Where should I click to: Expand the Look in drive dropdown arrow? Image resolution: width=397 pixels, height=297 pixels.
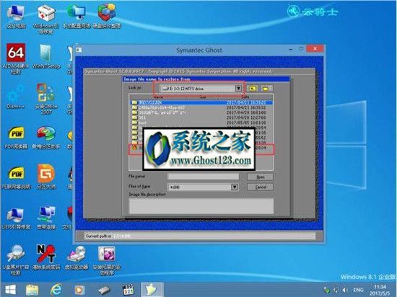(238, 88)
